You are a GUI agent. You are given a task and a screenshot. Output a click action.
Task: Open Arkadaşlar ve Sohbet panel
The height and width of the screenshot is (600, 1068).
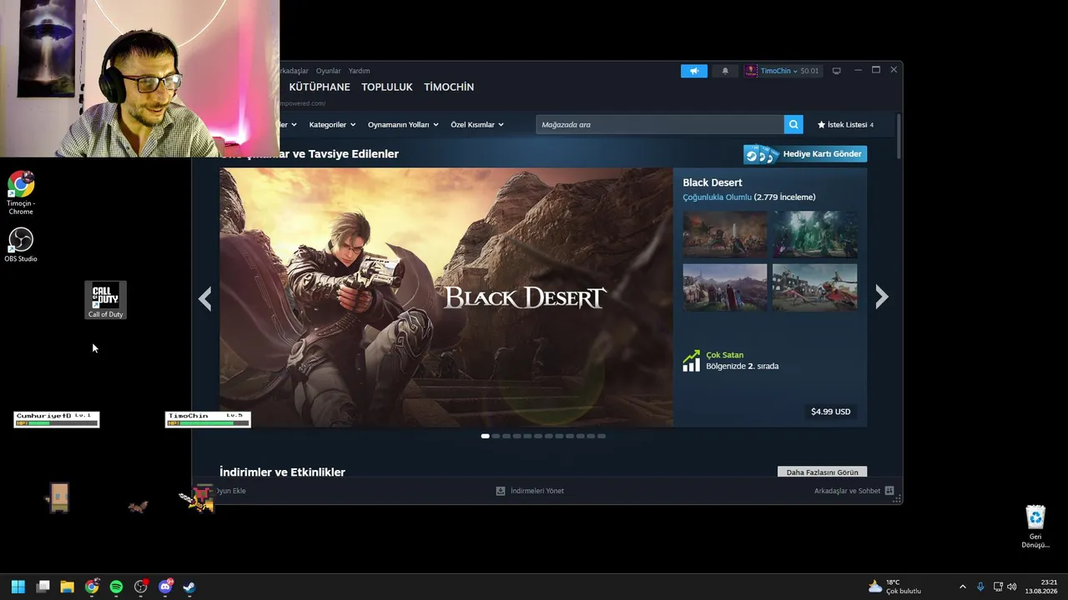[854, 491]
